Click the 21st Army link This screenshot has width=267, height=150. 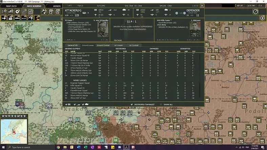tap(161, 25)
